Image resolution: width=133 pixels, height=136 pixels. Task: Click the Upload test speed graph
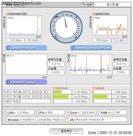110,25
